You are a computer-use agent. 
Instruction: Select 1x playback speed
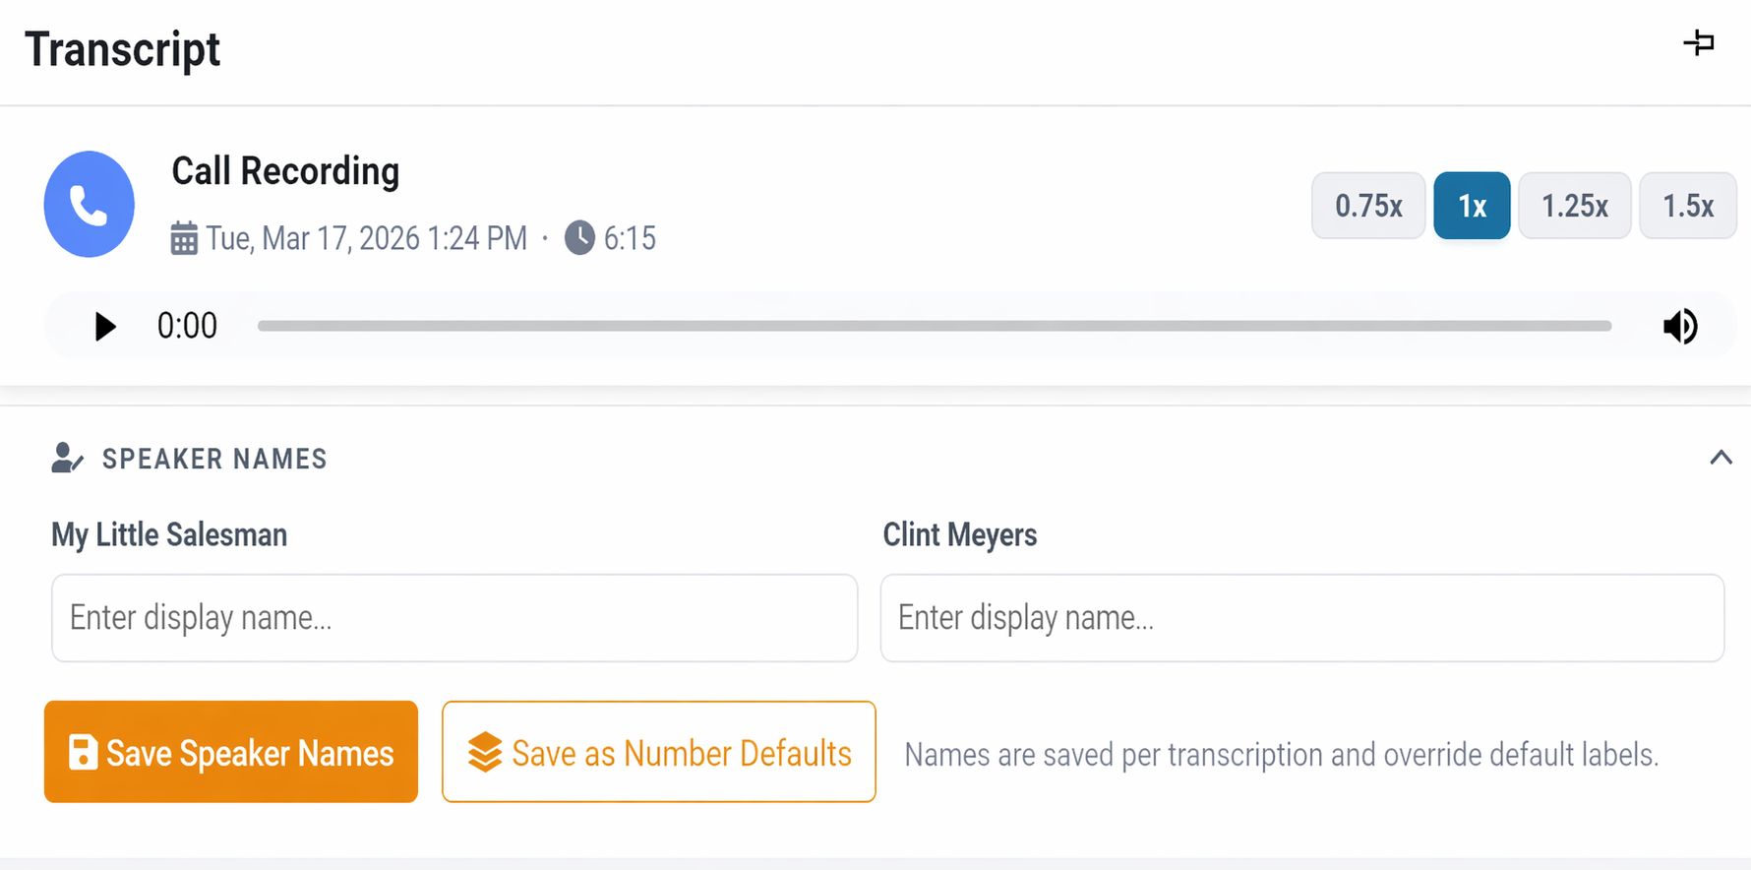click(1472, 206)
